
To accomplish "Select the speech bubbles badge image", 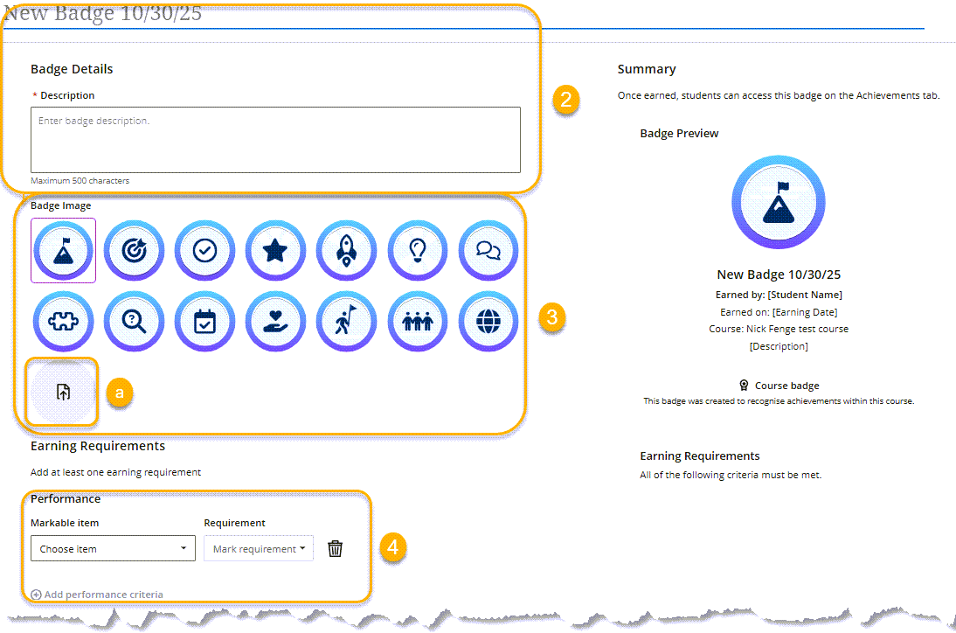I will [x=488, y=251].
